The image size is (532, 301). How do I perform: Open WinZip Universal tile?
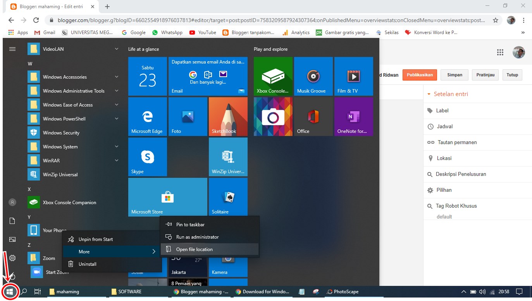pyautogui.click(x=228, y=157)
